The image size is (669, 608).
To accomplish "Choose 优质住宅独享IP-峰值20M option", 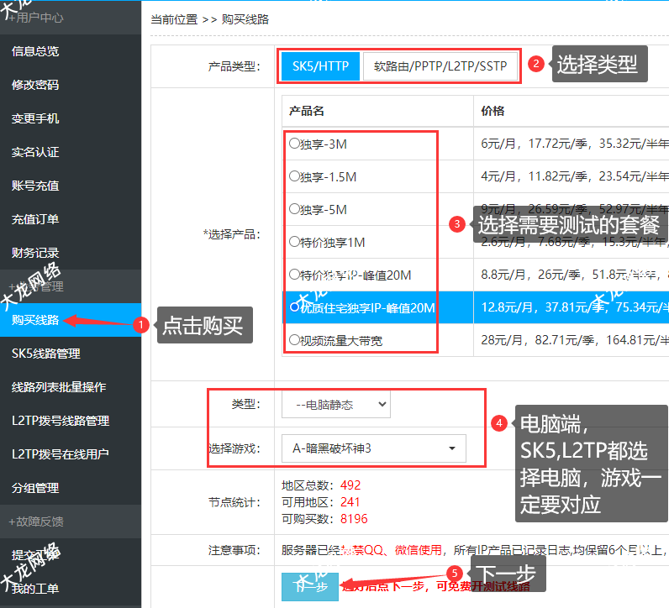I will tap(294, 307).
